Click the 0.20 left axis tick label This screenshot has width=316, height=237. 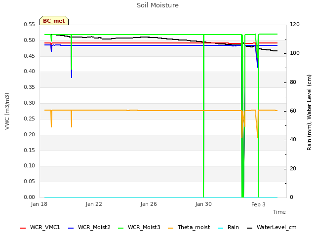click(30, 134)
